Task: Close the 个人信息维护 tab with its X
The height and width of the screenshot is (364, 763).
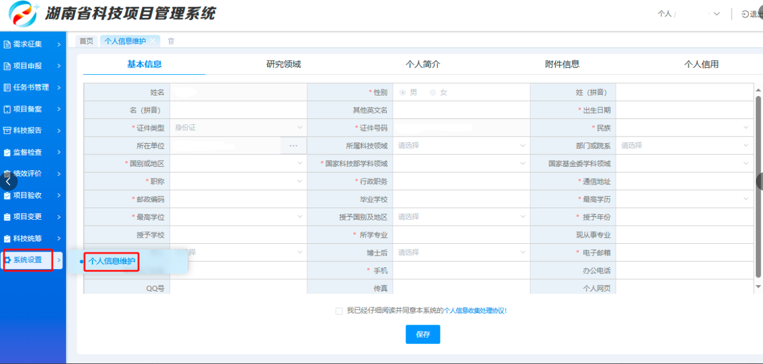Action: coord(152,41)
